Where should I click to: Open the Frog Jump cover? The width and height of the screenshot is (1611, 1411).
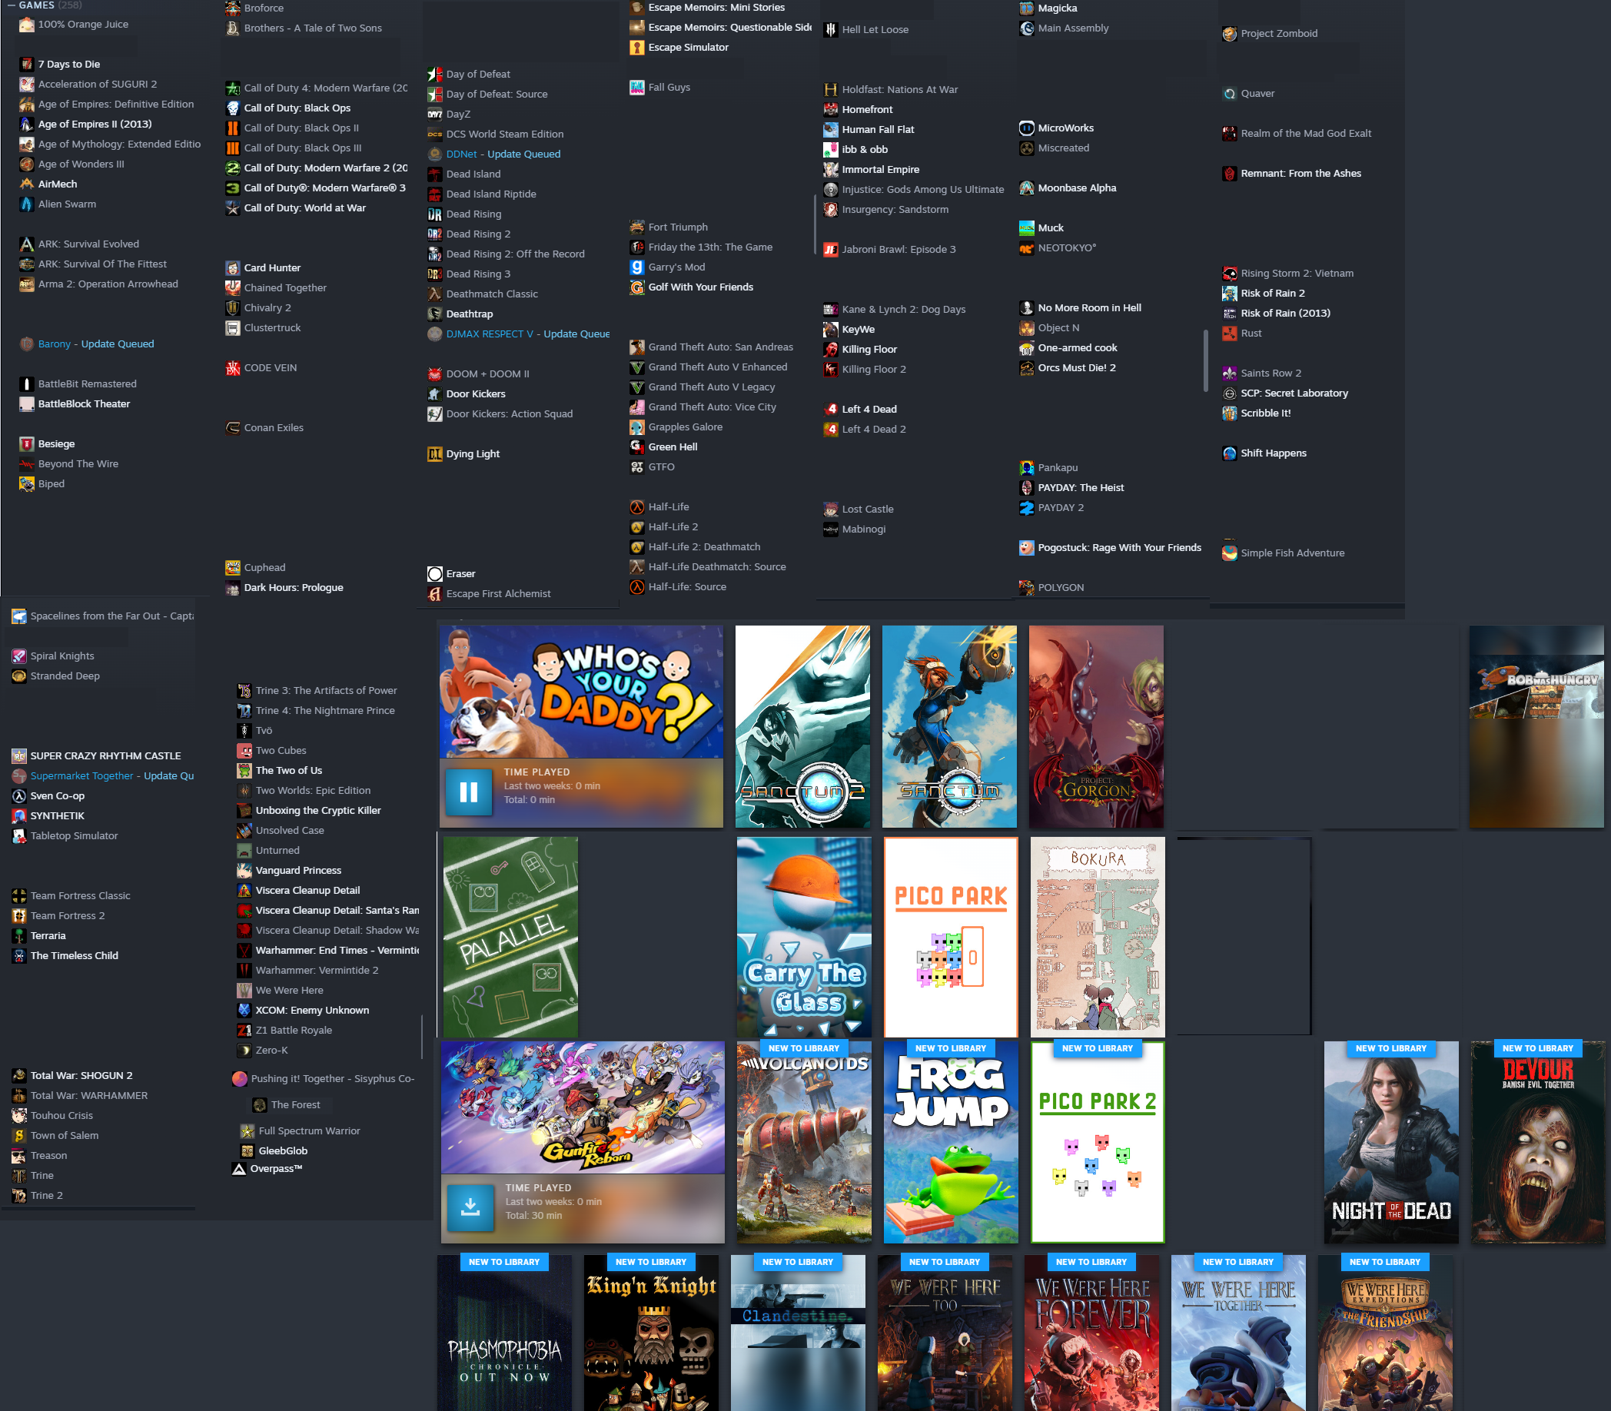(x=950, y=1142)
